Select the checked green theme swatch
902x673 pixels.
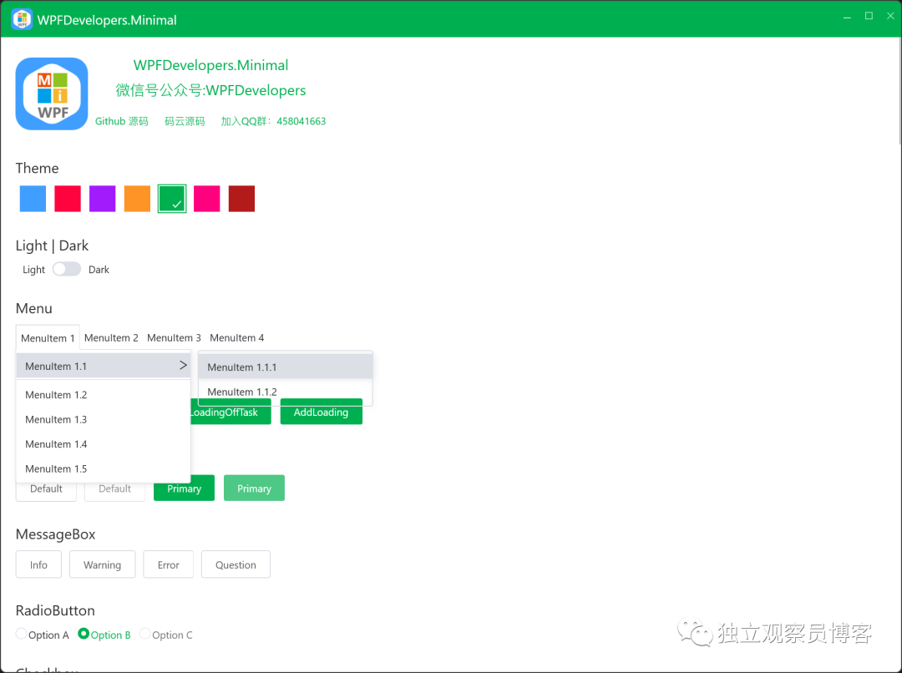pos(172,199)
